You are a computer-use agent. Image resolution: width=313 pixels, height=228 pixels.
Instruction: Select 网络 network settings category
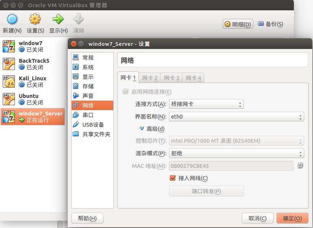[x=92, y=106]
